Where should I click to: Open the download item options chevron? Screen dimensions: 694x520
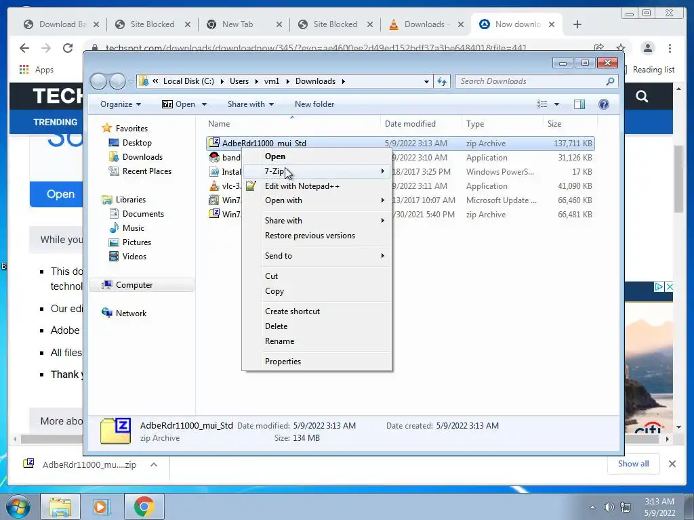[x=154, y=464]
